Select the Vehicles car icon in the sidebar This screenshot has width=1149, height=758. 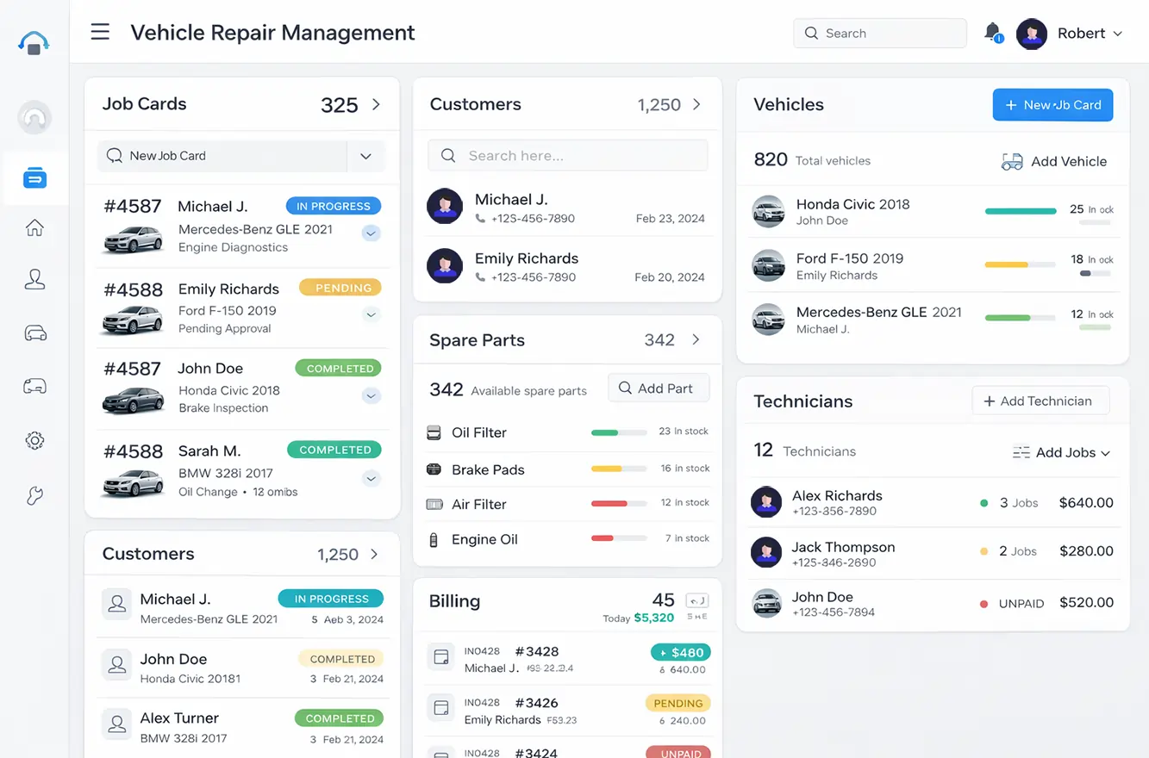pyautogui.click(x=34, y=332)
